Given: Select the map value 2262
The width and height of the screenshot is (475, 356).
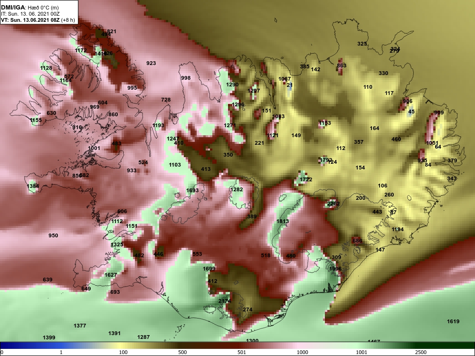Looking at the screenshot, I should [x=333, y=204].
